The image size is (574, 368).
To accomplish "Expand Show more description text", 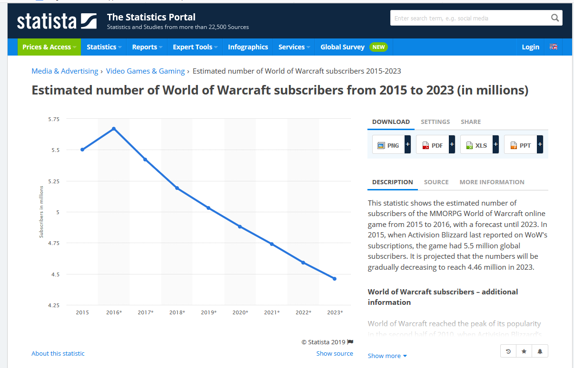I will click(x=387, y=356).
